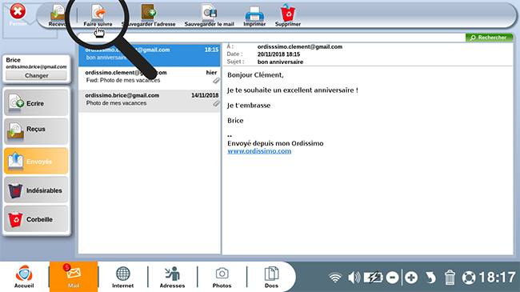This screenshot has height=292, width=520.
Task: Compose a new mail with Ecrire
Action: (36, 103)
